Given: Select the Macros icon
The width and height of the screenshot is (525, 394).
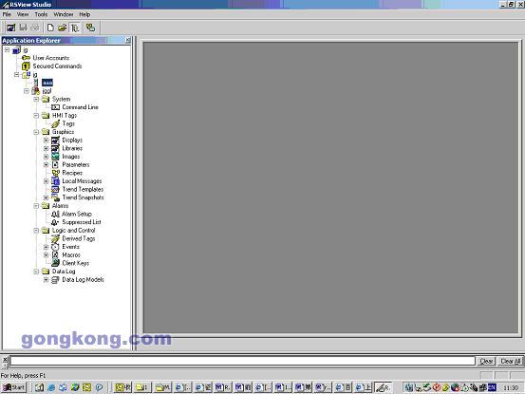Looking at the screenshot, I should pyautogui.click(x=56, y=255).
